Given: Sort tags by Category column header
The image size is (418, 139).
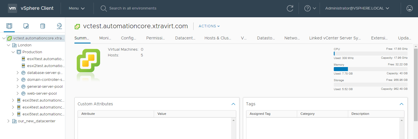Looking at the screenshot, I should (323, 114).
